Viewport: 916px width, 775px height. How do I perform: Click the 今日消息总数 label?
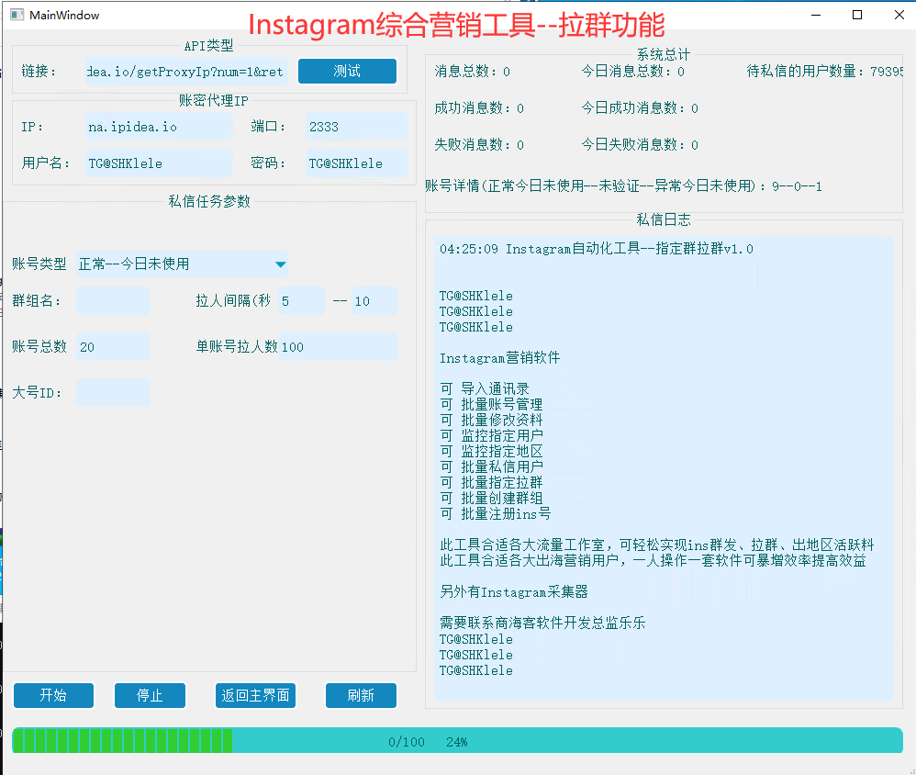click(632, 72)
